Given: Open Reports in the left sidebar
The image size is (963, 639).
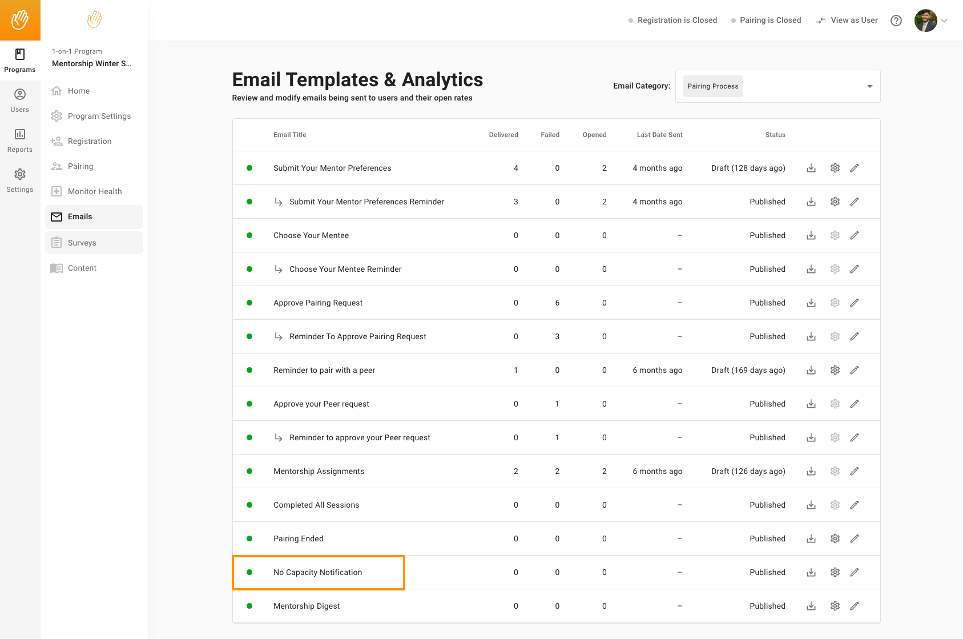Looking at the screenshot, I should tap(20, 140).
